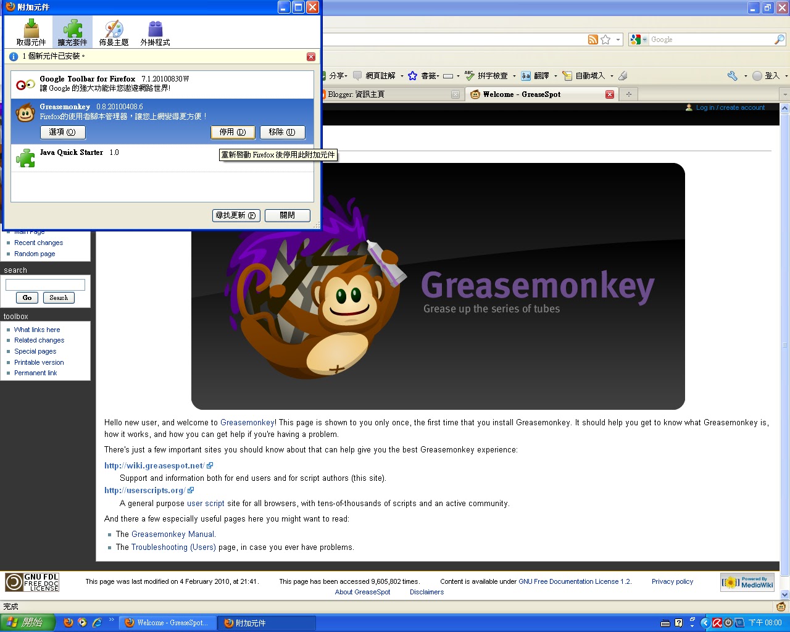
Task: Click the 書籤 (Bookmarks) star icon in toolbar
Action: tap(413, 76)
